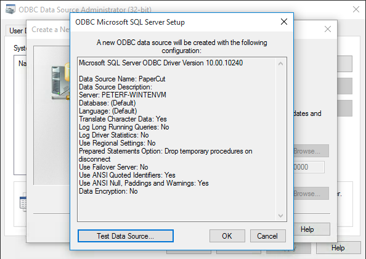Click the scroll down arrow in configuration box
366x259 pixels.
[x=281, y=216]
